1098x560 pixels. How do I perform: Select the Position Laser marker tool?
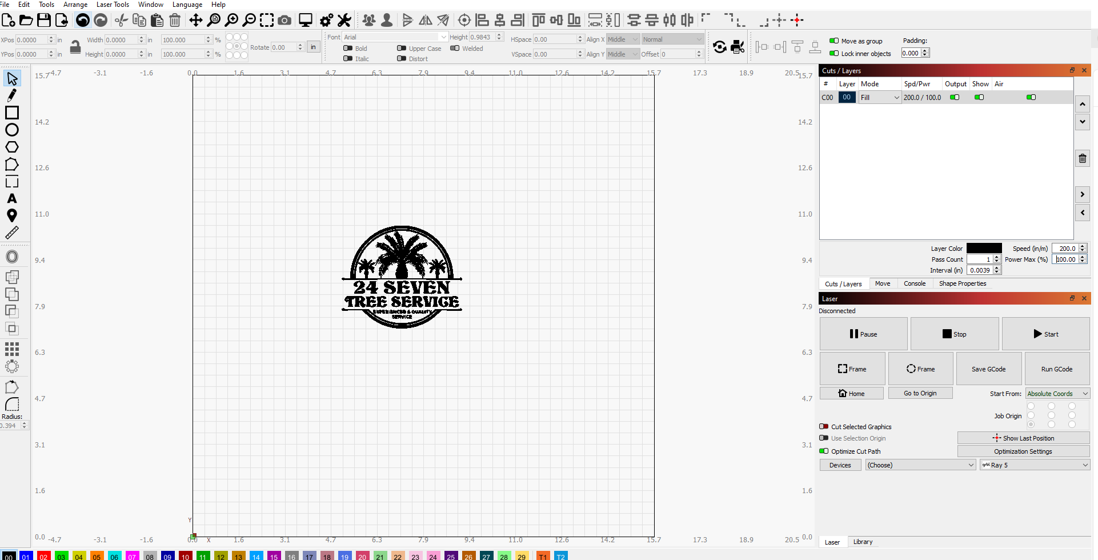pyautogui.click(x=12, y=215)
